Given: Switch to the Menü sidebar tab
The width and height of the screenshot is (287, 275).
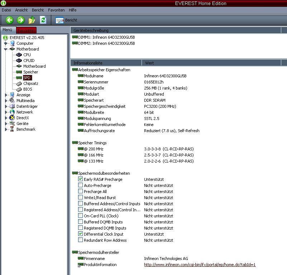Looking at the screenshot, I should (8, 30).
